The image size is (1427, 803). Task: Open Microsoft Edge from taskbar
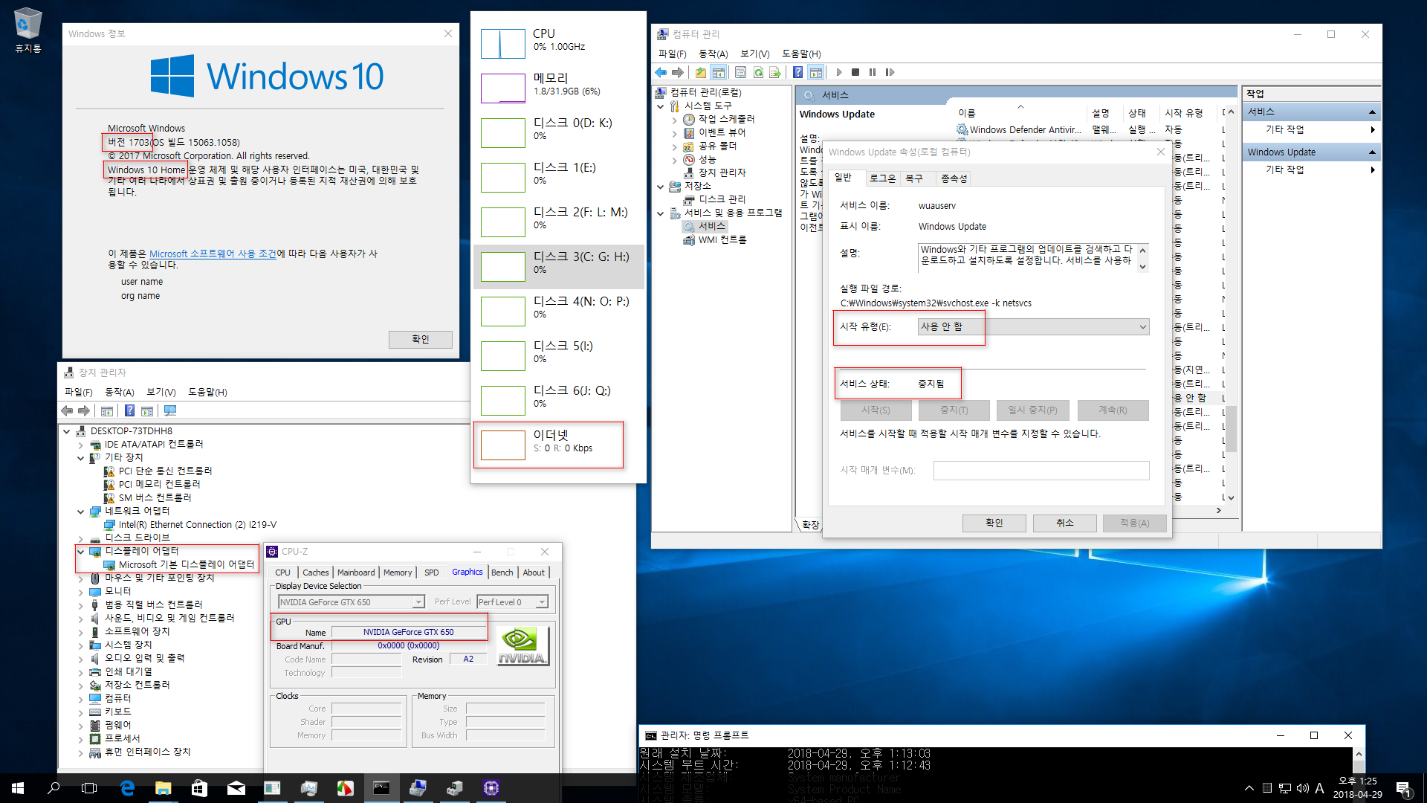point(127,788)
